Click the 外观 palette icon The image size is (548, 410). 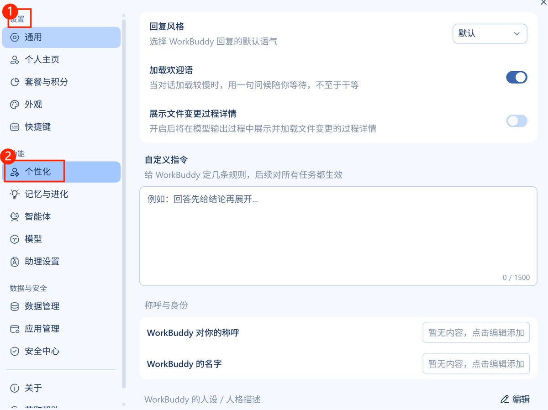[x=15, y=105]
